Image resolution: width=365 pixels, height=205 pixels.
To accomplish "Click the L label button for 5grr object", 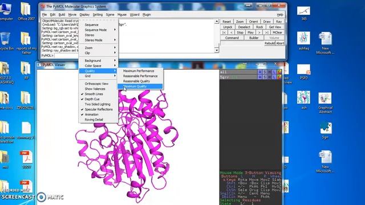I will [274, 77].
